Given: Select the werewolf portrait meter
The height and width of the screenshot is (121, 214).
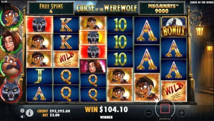Looking at the screenshot, I should [x=11, y=90].
